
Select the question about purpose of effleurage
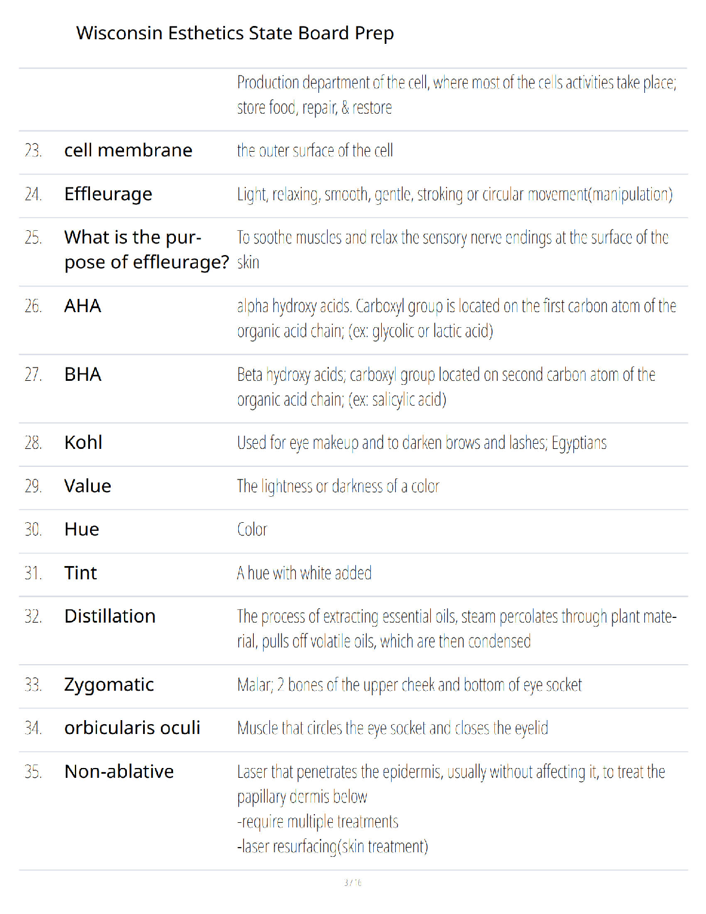[147, 250]
